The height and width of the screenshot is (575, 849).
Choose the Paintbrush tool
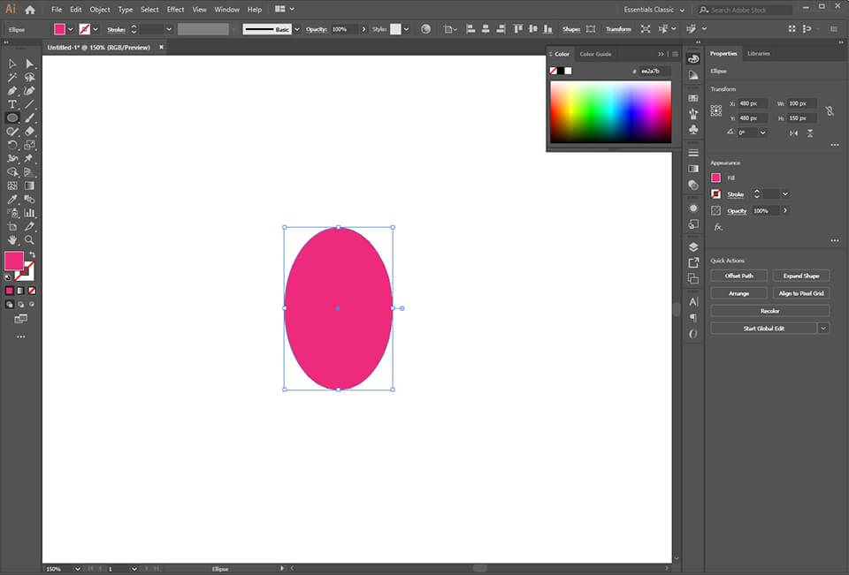(x=28, y=118)
